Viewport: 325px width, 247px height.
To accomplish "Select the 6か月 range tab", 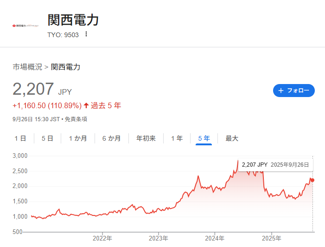I will (x=111, y=138).
